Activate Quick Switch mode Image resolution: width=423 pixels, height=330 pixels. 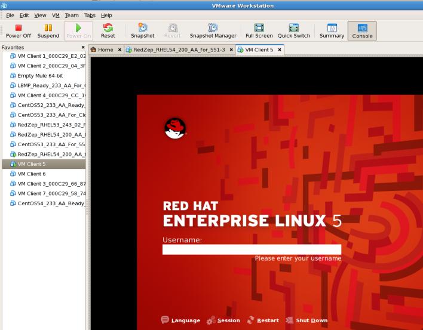coord(294,31)
